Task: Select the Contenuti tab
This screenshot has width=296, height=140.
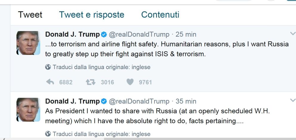Action: [160, 15]
